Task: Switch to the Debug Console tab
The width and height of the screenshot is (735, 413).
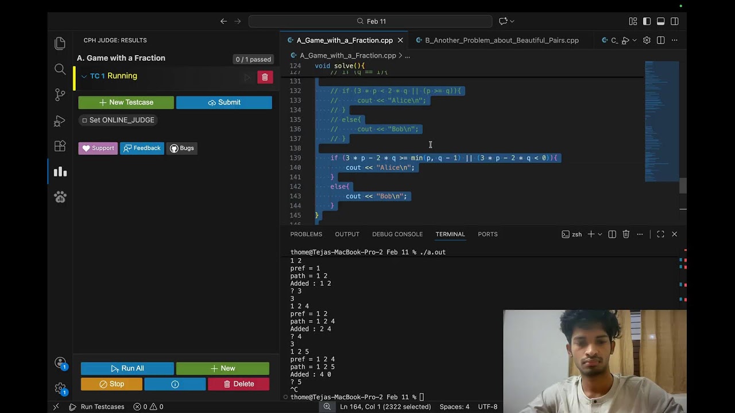Action: (x=397, y=234)
